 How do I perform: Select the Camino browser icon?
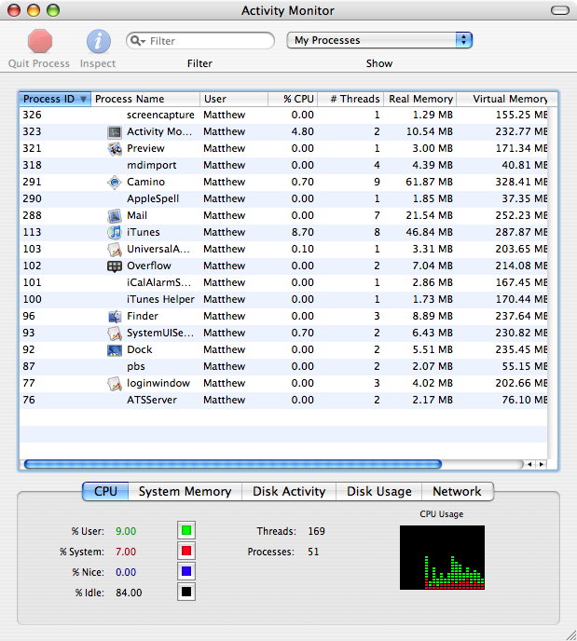(x=115, y=183)
